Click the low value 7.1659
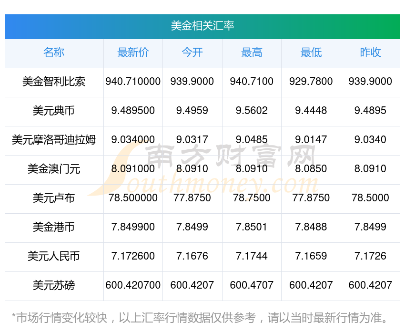This screenshot has width=405, height=333. pyautogui.click(x=311, y=256)
